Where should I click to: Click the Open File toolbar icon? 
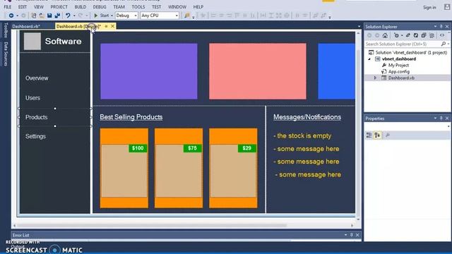click(x=42, y=16)
